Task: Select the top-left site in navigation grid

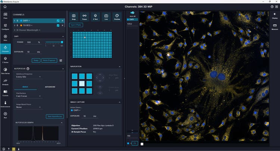Action: coord(74,77)
